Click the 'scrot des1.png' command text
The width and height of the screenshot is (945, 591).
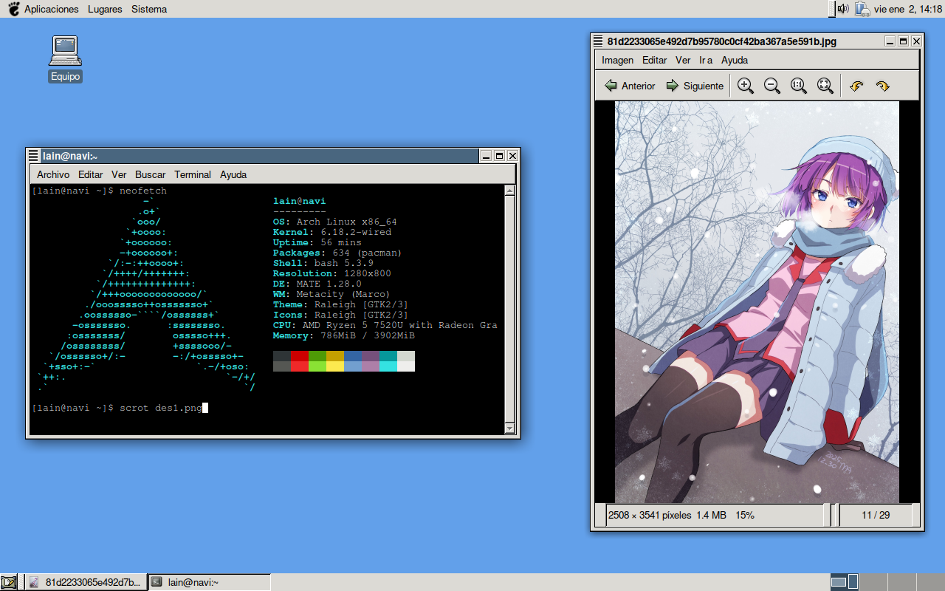161,408
